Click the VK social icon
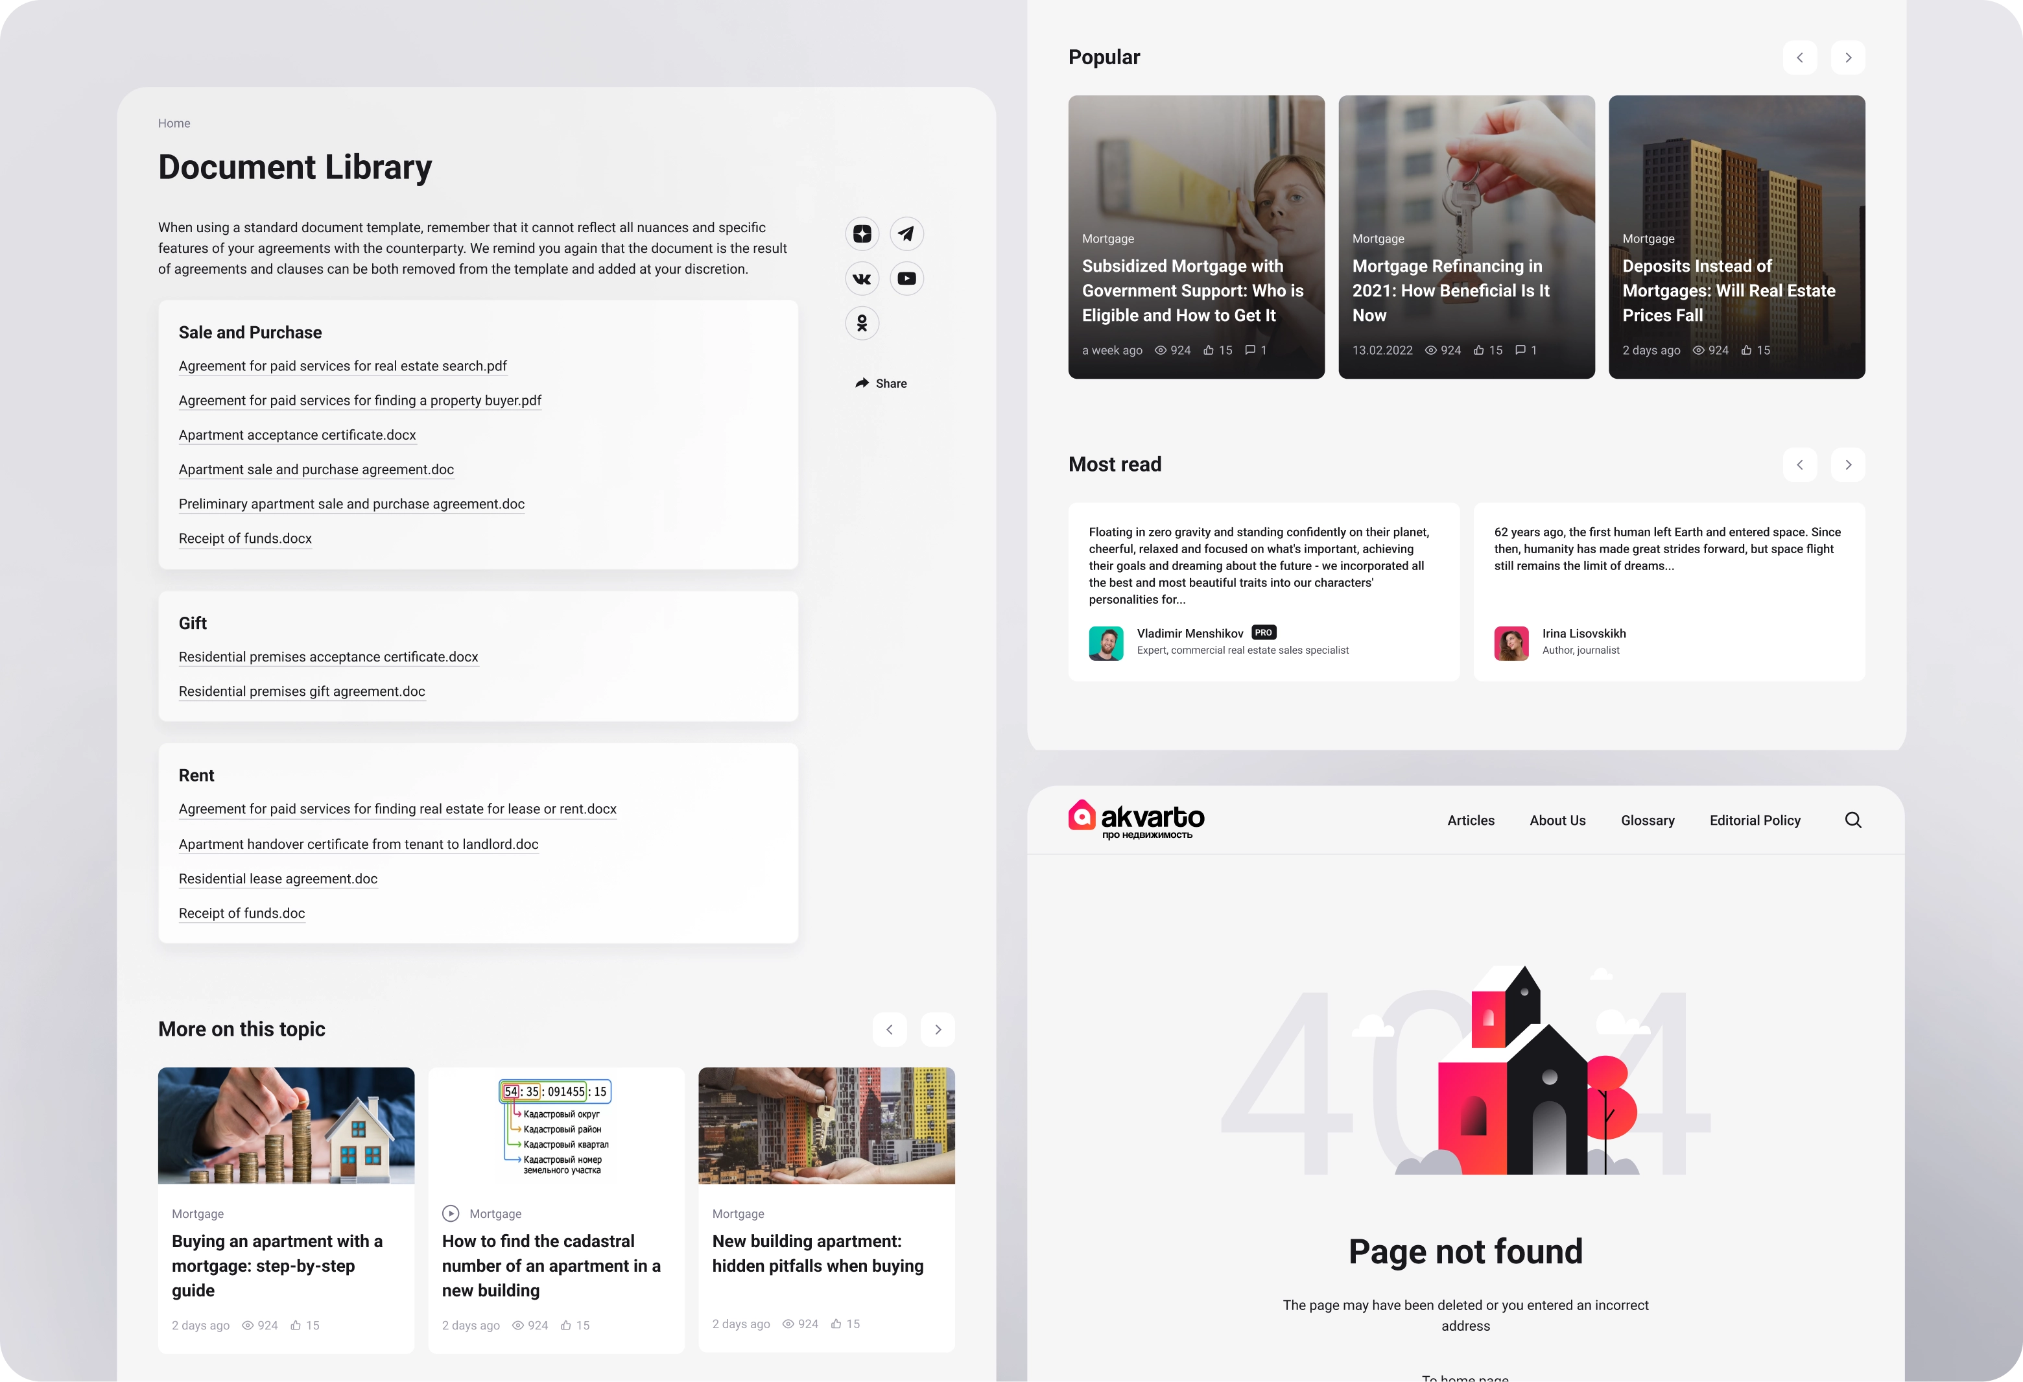 [862, 279]
